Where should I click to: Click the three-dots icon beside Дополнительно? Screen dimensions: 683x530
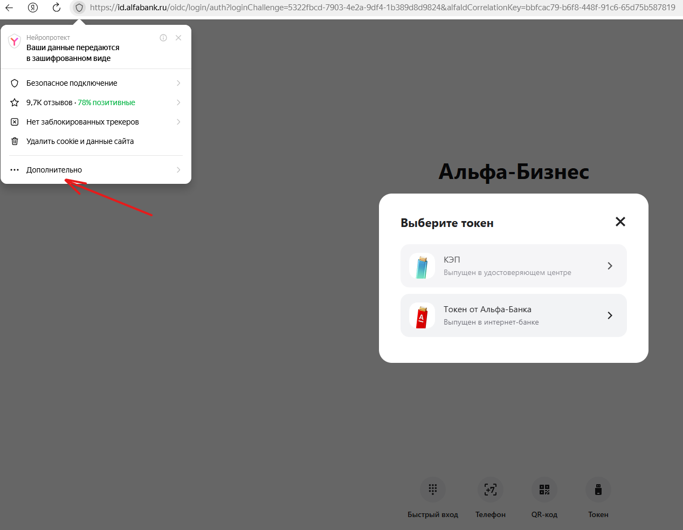click(15, 170)
